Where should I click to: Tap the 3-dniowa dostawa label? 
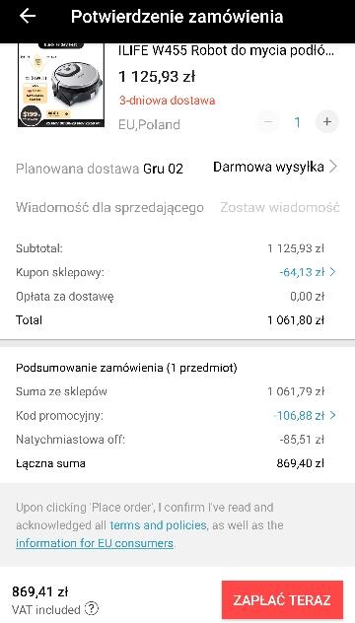coord(167,101)
